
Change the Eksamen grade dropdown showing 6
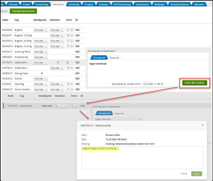point(62,106)
